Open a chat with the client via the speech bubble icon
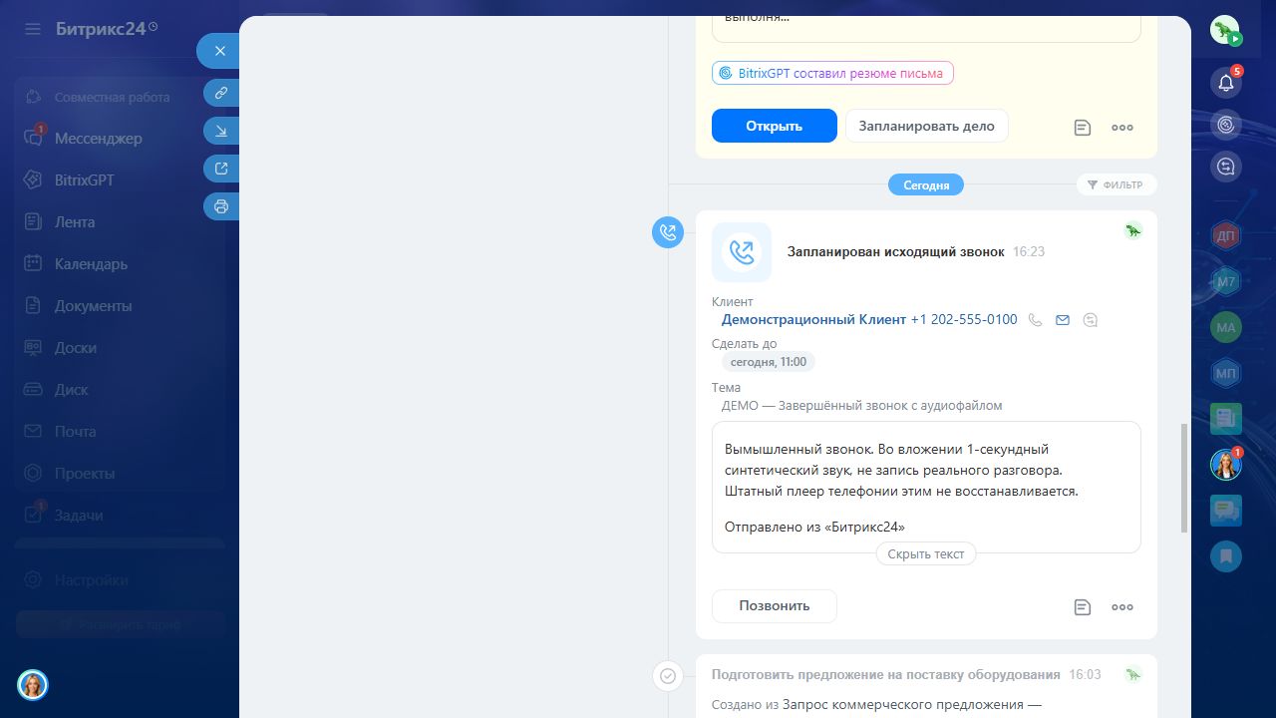1276x718 pixels. [1091, 320]
